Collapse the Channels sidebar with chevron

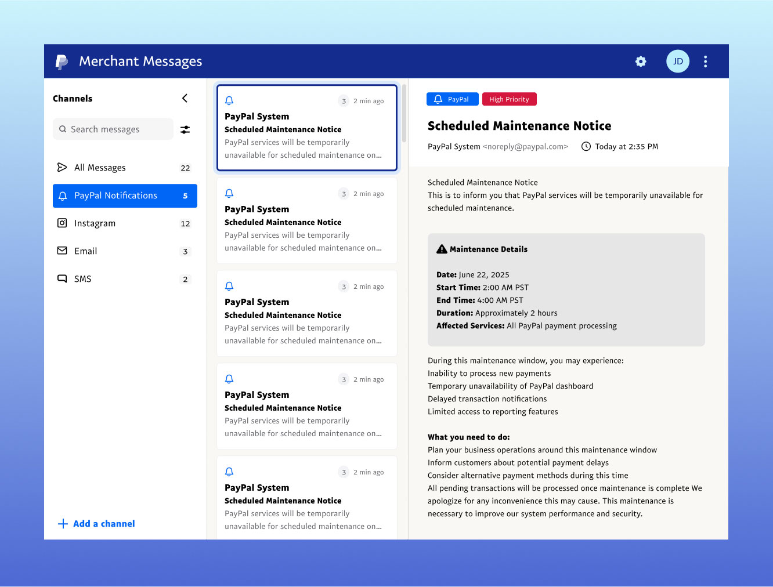click(185, 99)
